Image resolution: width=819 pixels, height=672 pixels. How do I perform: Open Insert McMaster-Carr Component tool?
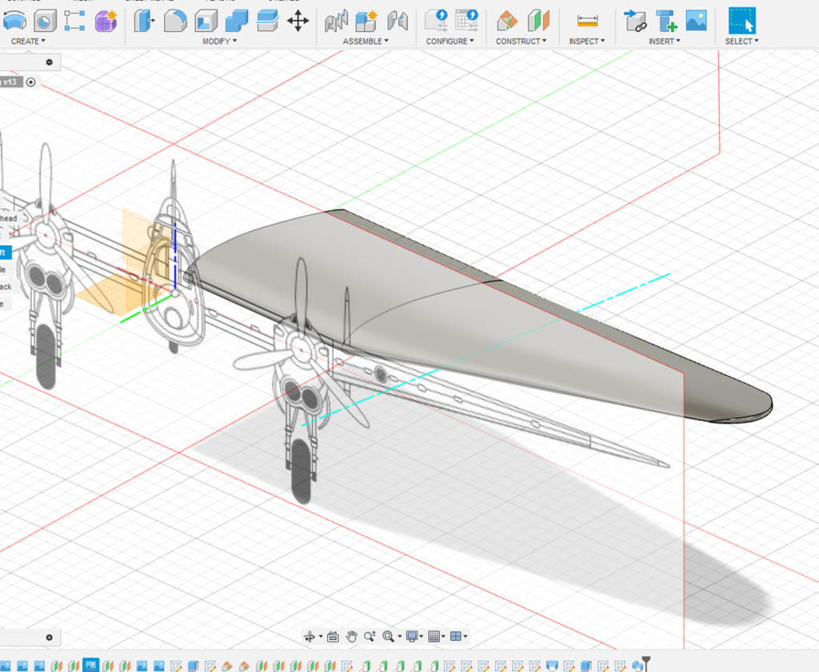coord(666,21)
